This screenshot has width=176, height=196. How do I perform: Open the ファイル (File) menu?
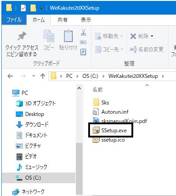[x=14, y=20]
